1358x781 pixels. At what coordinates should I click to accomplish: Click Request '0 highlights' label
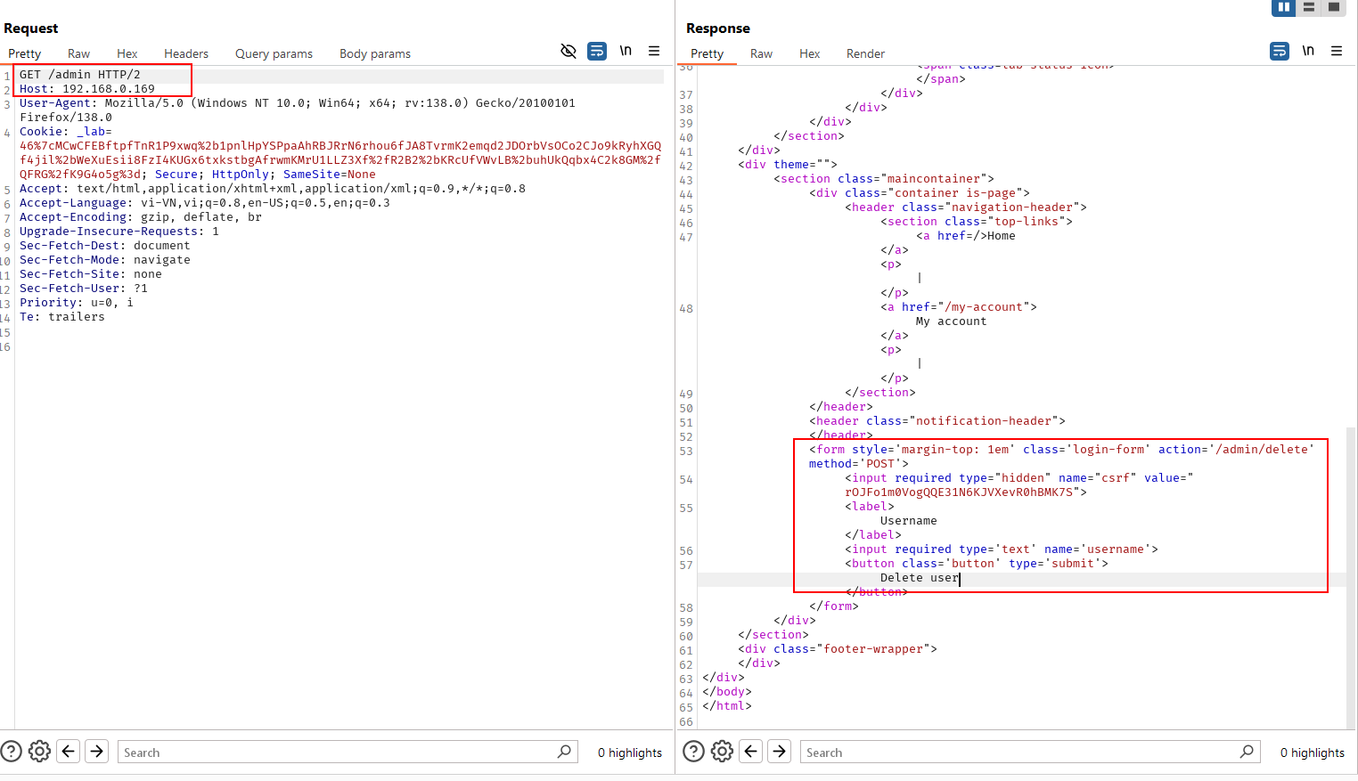(630, 753)
